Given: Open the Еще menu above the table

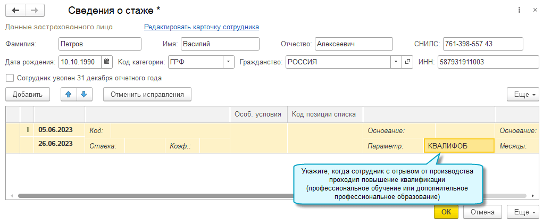Looking at the screenshot, I should (x=524, y=95).
